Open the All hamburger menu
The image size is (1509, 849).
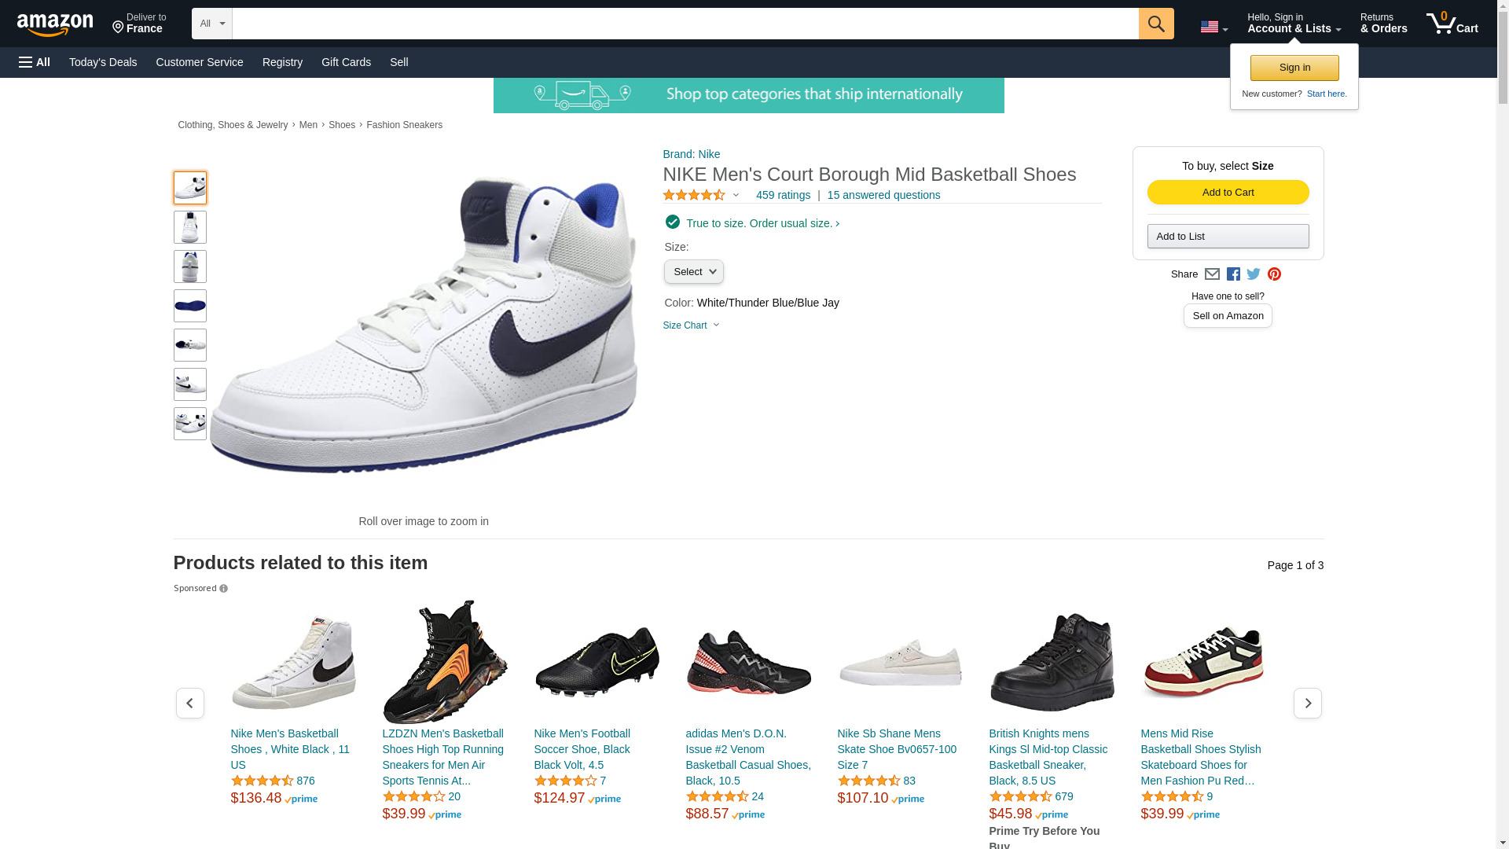click(35, 62)
